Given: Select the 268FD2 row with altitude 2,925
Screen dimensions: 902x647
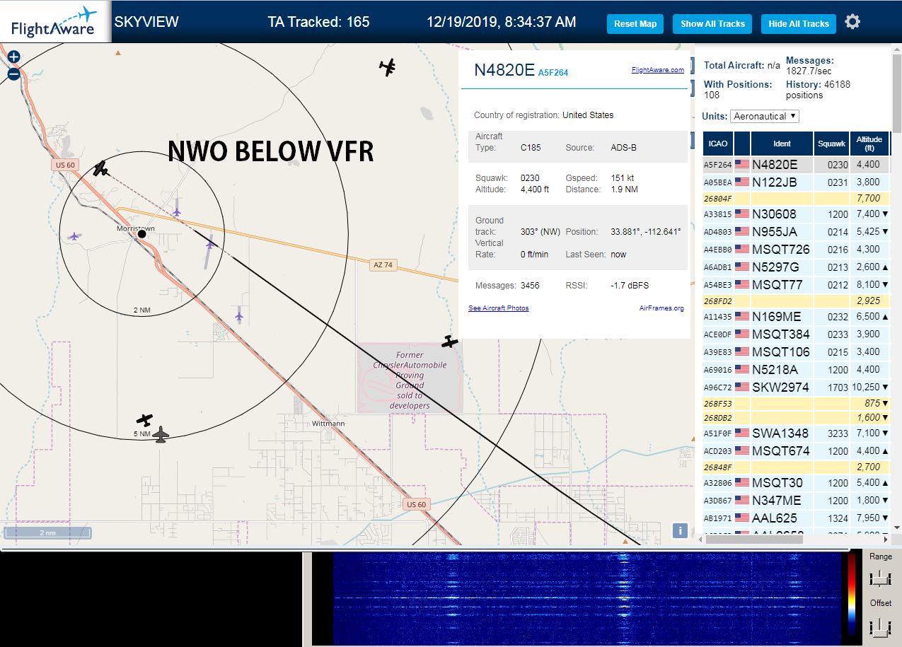Looking at the screenshot, I should pyautogui.click(x=796, y=301).
